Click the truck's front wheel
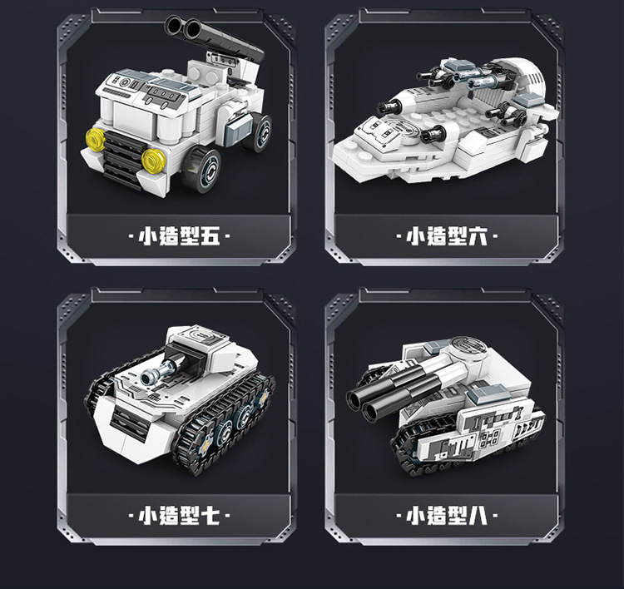The height and width of the screenshot is (589, 624). point(202,169)
